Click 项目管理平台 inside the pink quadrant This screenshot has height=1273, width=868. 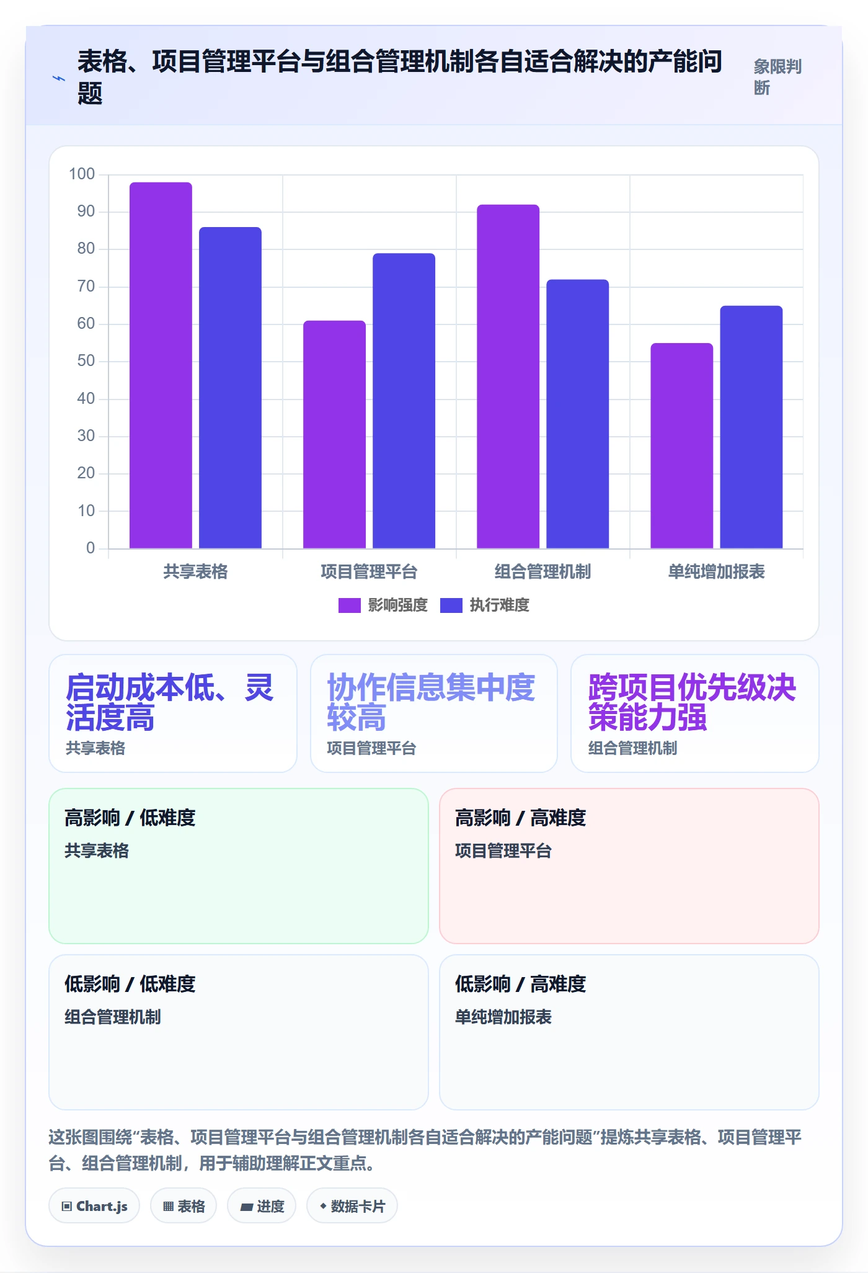[x=503, y=851]
